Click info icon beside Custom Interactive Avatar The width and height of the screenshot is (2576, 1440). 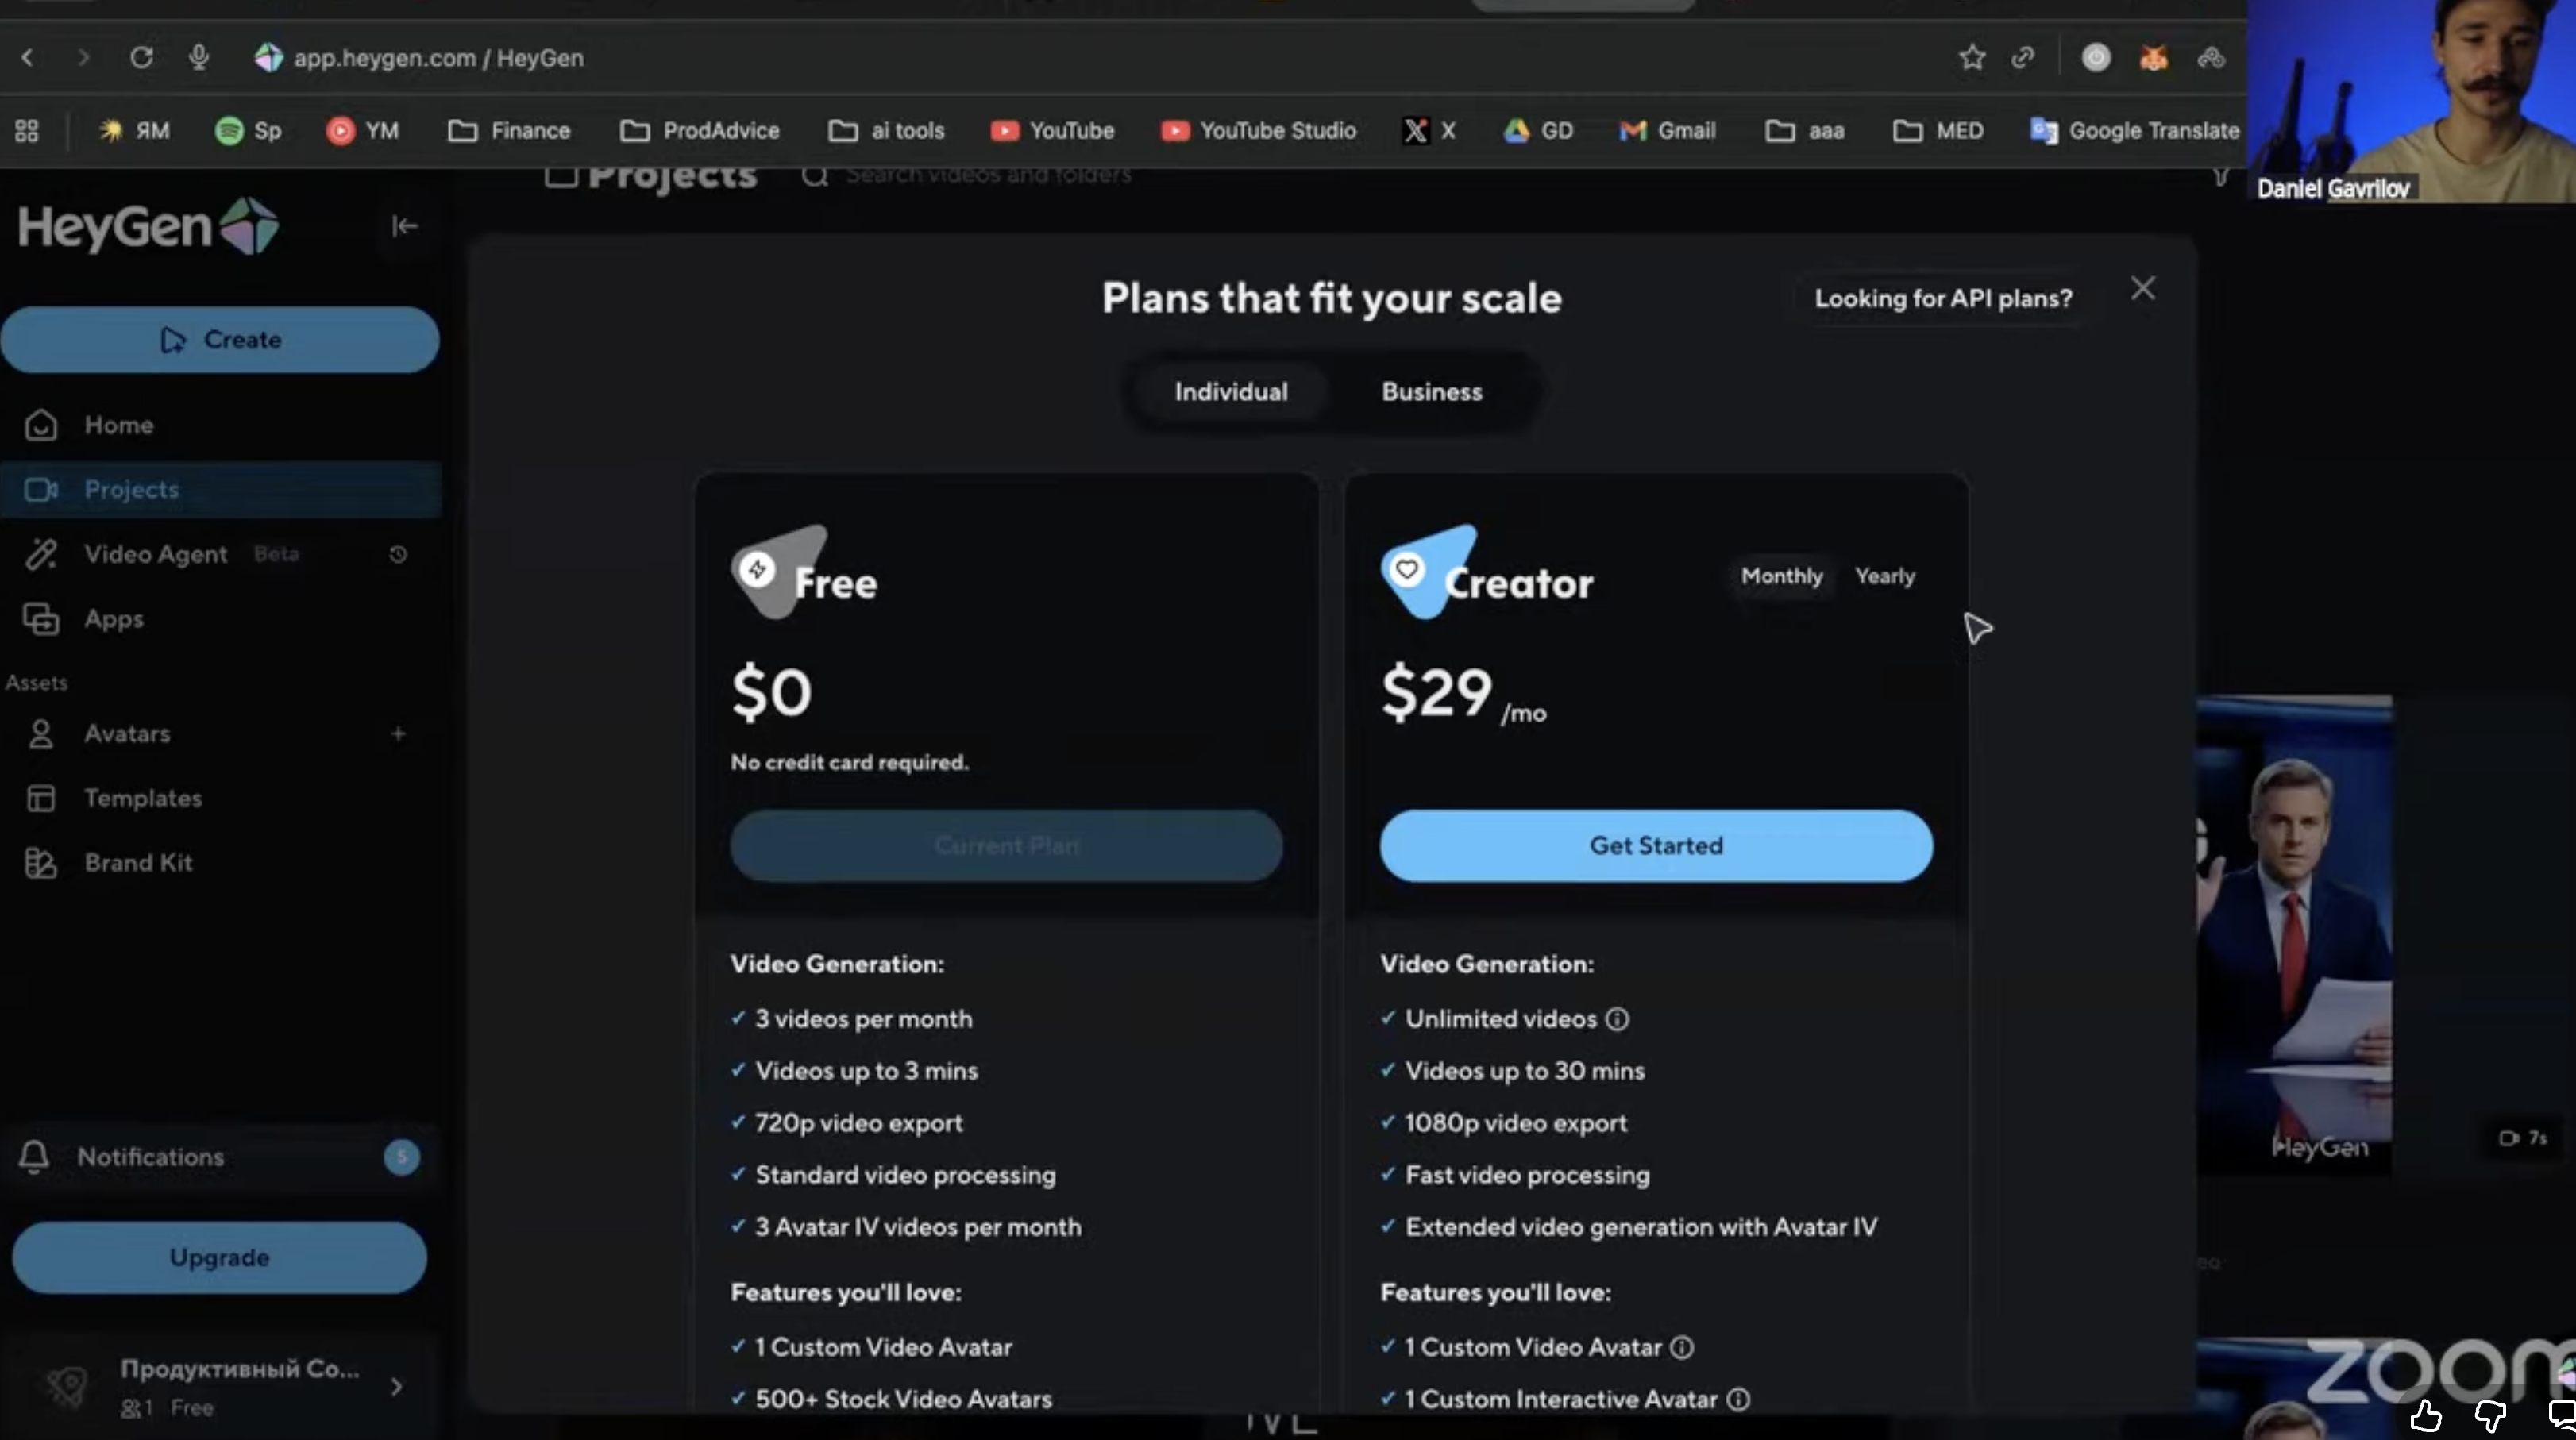point(1739,1399)
